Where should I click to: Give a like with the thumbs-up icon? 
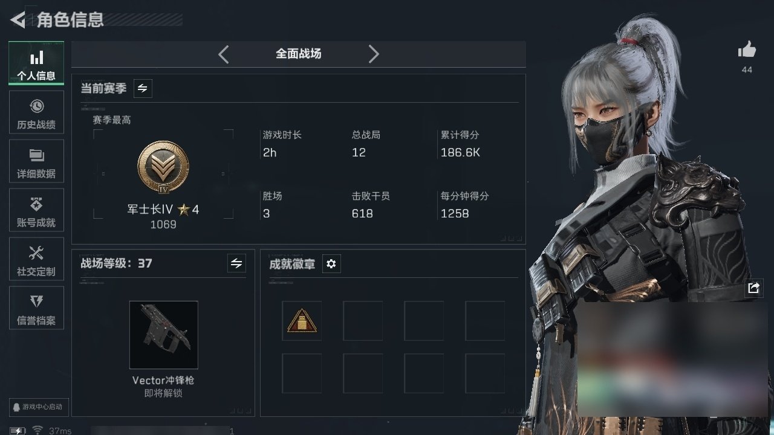coord(747,50)
